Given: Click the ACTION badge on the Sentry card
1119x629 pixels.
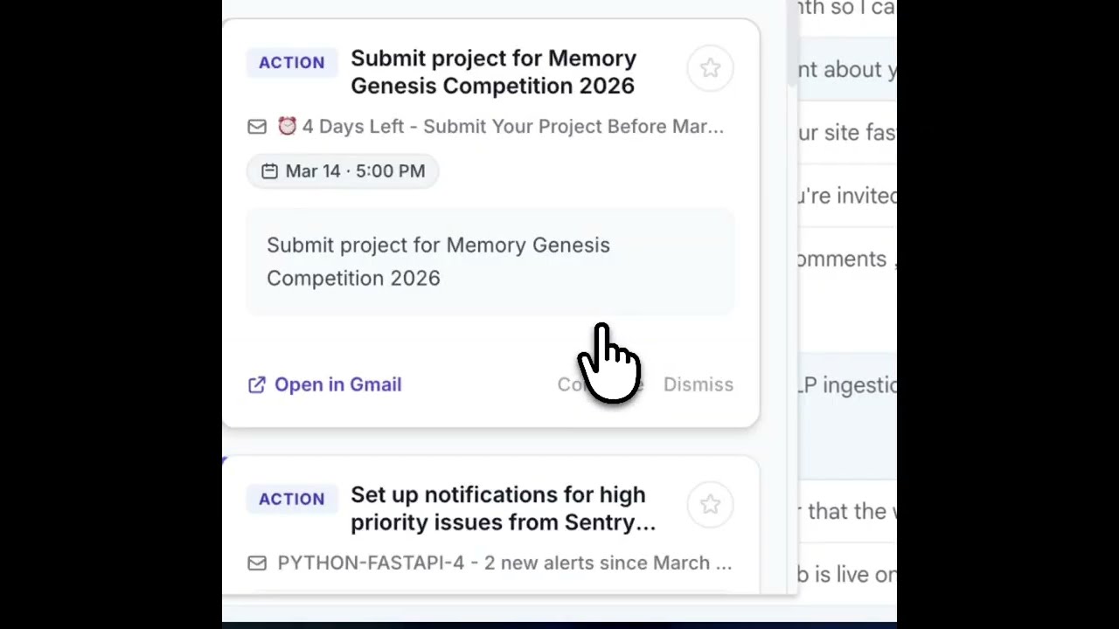Looking at the screenshot, I should [x=291, y=499].
